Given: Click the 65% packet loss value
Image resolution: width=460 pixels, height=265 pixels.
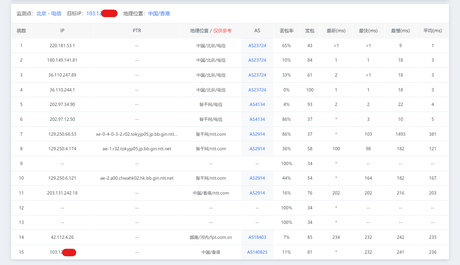Looking at the screenshot, I should (x=287, y=46).
